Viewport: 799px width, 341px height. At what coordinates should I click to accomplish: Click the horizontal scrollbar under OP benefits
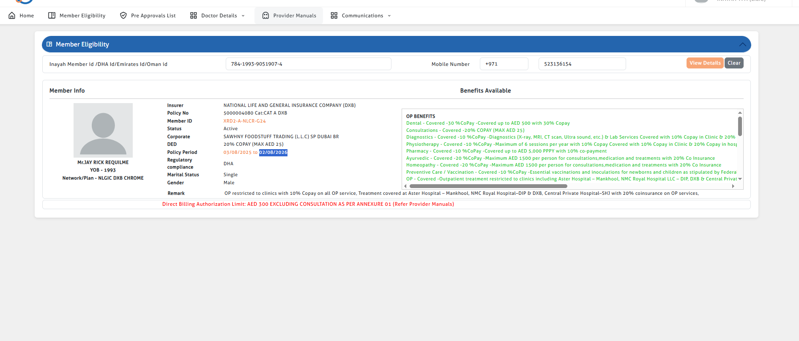pos(488,186)
